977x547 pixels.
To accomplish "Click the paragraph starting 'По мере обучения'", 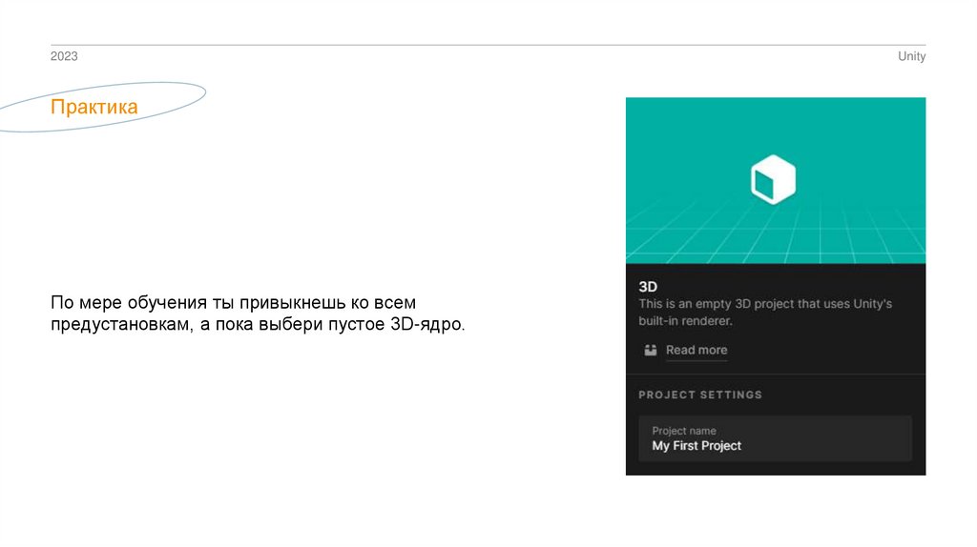I will coord(258,313).
